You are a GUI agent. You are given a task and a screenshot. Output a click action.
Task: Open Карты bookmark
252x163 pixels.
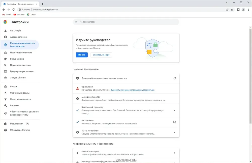pos(31,14)
